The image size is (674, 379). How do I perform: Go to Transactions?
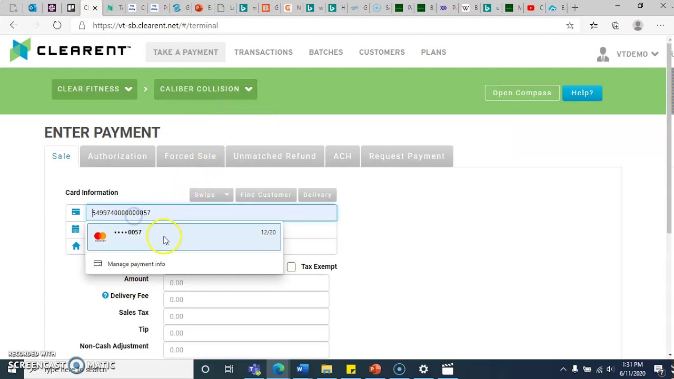point(263,52)
